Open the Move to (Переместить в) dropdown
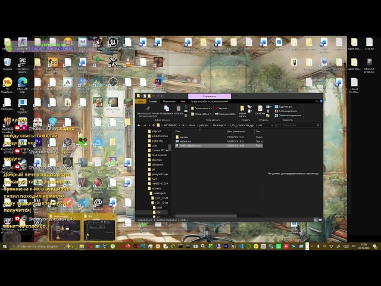The width and height of the screenshot is (381, 286). (x=201, y=108)
